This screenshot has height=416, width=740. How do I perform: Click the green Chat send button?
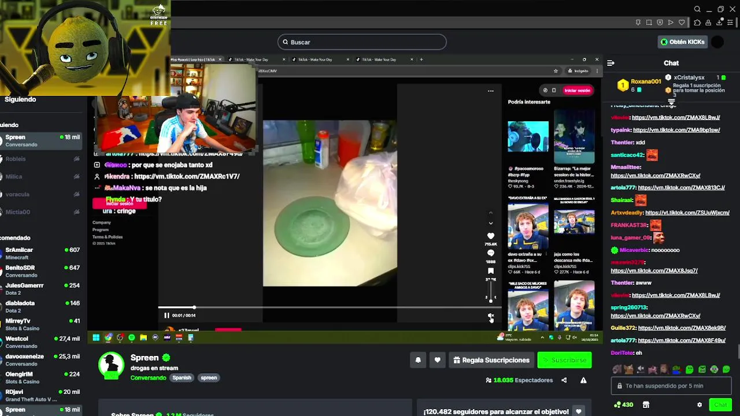(x=720, y=404)
